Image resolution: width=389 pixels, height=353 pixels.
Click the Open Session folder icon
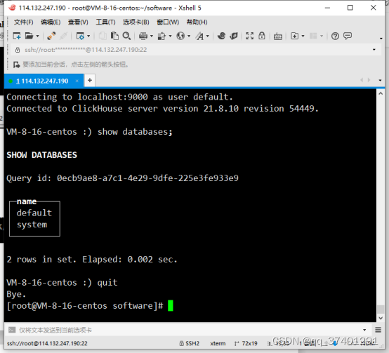29,36
